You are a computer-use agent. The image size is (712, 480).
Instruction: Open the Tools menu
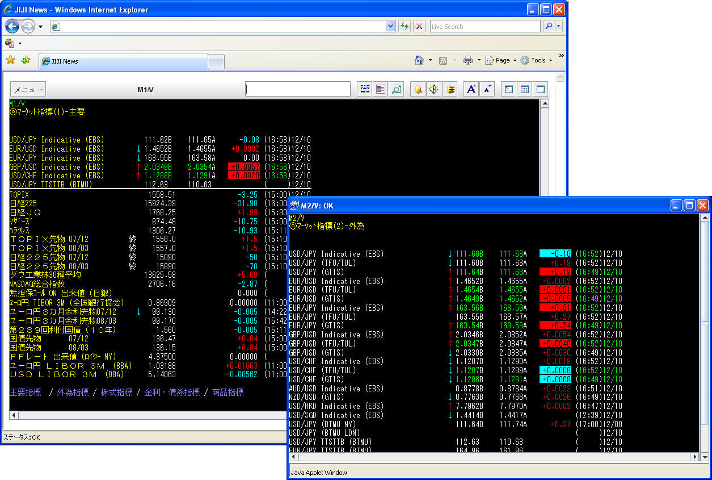click(536, 60)
